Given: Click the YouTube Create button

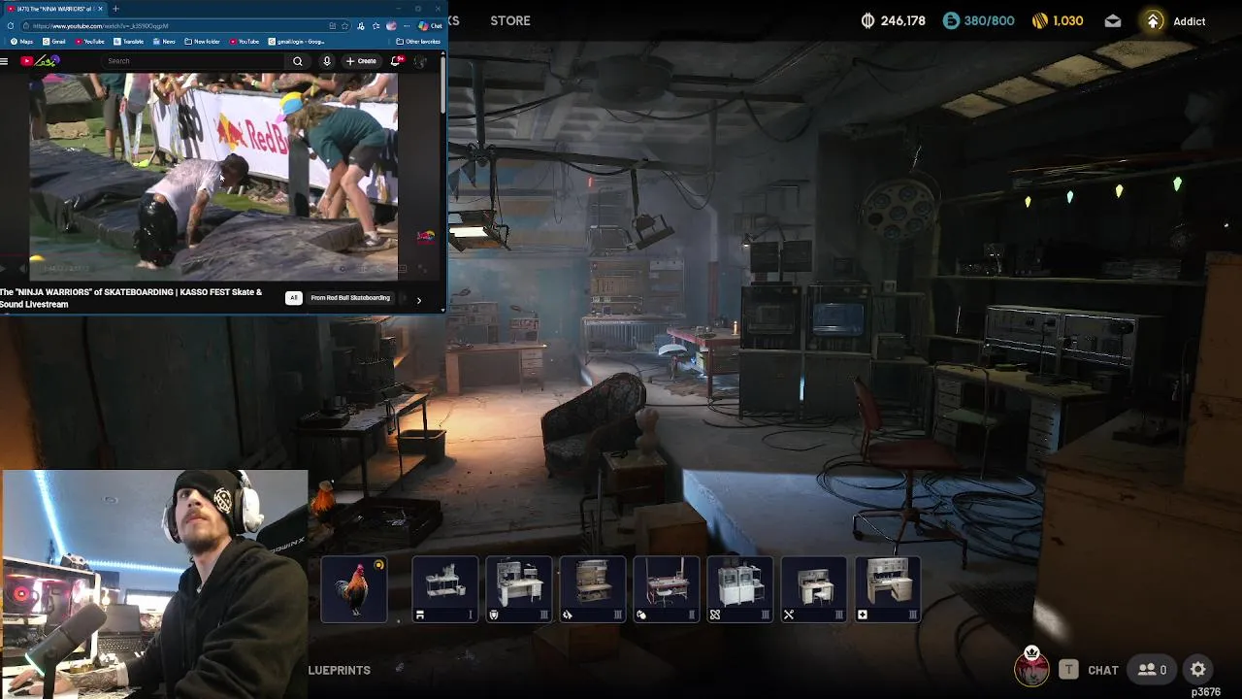Looking at the screenshot, I should (361, 61).
